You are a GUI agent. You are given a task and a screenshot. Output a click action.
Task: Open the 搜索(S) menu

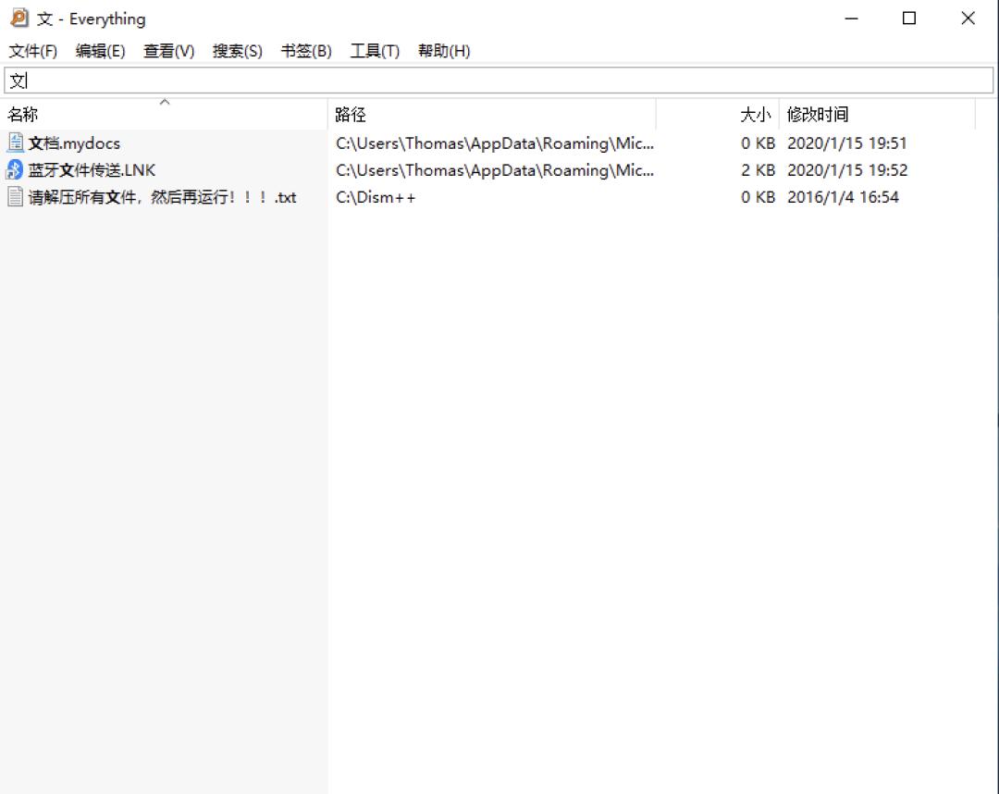(x=237, y=51)
